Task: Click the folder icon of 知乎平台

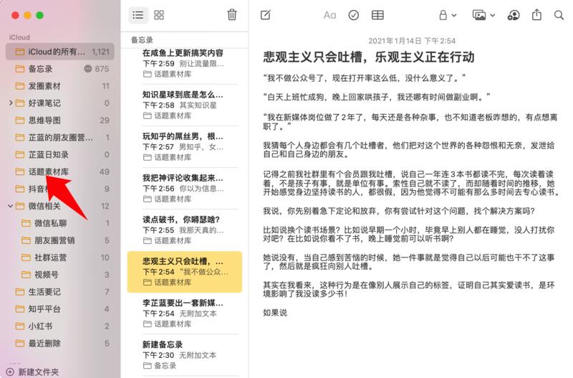Action: click(20, 309)
